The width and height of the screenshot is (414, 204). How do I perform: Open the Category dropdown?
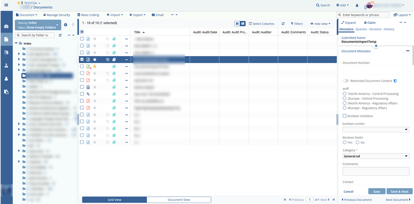[x=376, y=156]
